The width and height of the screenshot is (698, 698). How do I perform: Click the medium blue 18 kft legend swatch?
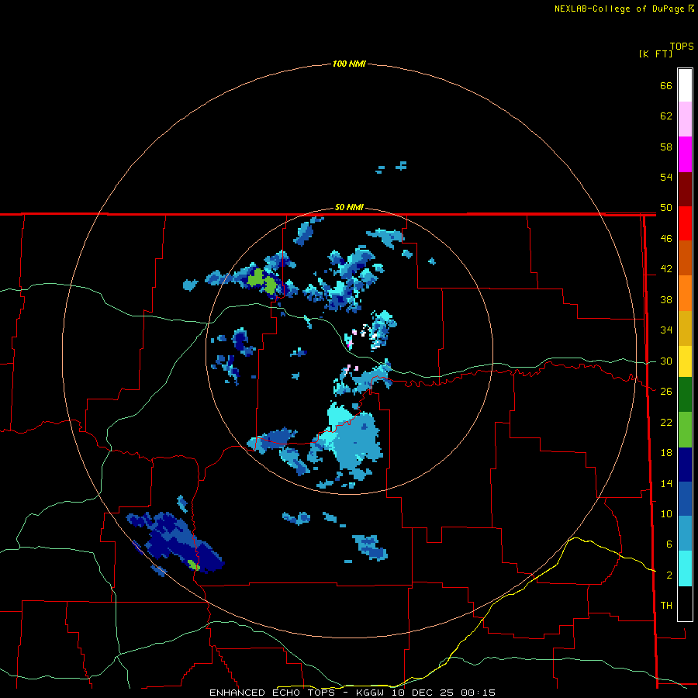(x=685, y=499)
